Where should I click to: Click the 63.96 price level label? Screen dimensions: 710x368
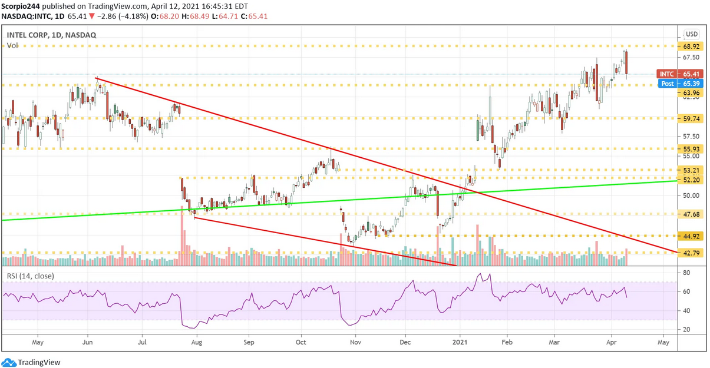tap(691, 93)
